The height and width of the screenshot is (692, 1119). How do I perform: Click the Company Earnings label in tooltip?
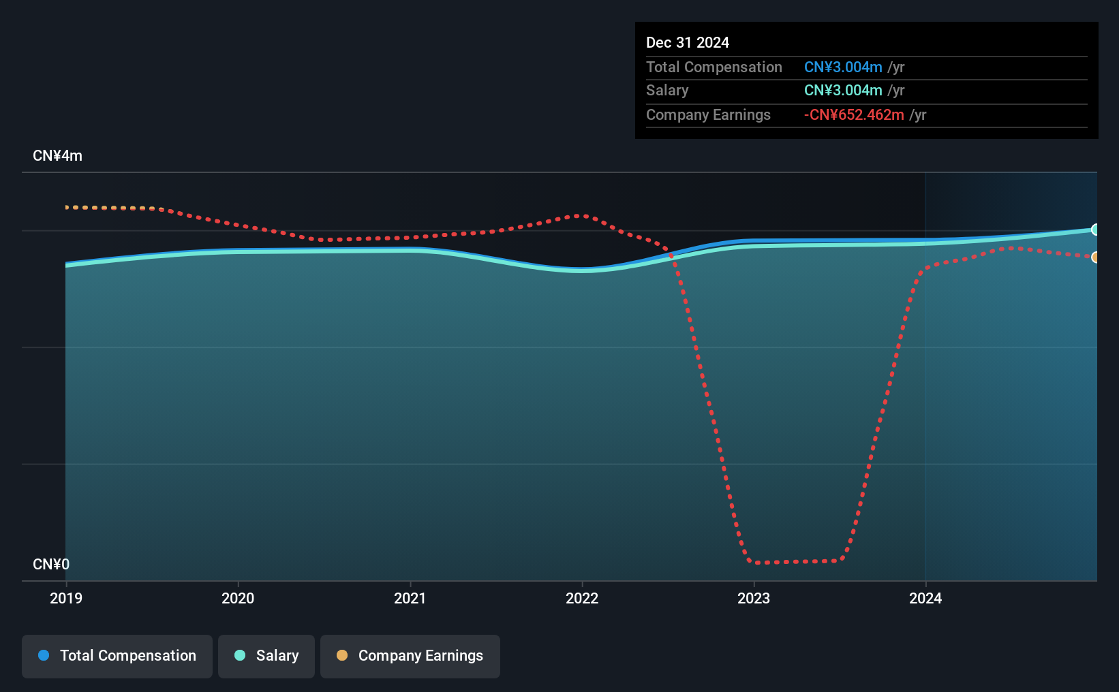[x=708, y=115]
